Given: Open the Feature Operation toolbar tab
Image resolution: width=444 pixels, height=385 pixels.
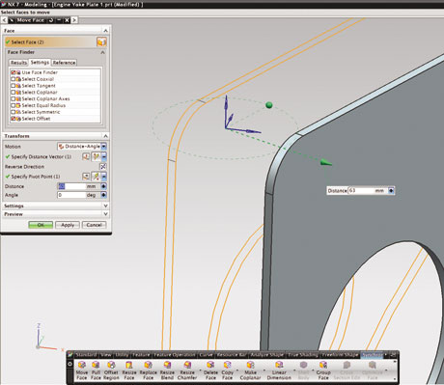Looking at the screenshot, I should (175, 355).
